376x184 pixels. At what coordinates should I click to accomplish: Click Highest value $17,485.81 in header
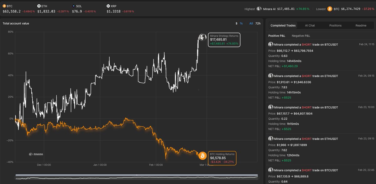(x=286, y=9)
